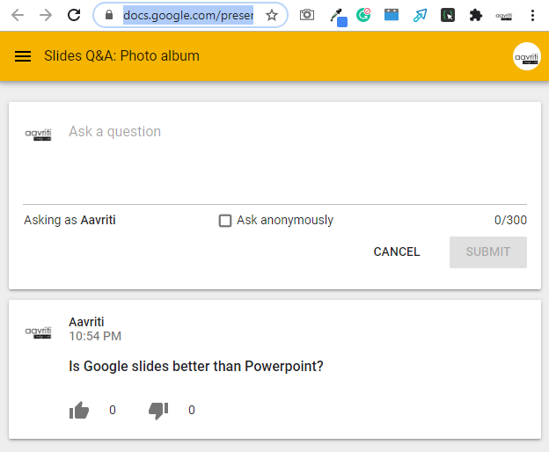The image size is (549, 452).
Task: Click the Chrome profile avatar in toolbar
Action: (x=504, y=15)
